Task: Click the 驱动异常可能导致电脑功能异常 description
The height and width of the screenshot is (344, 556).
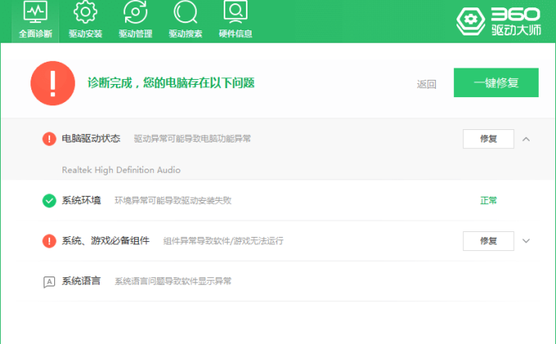Action: [x=192, y=138]
